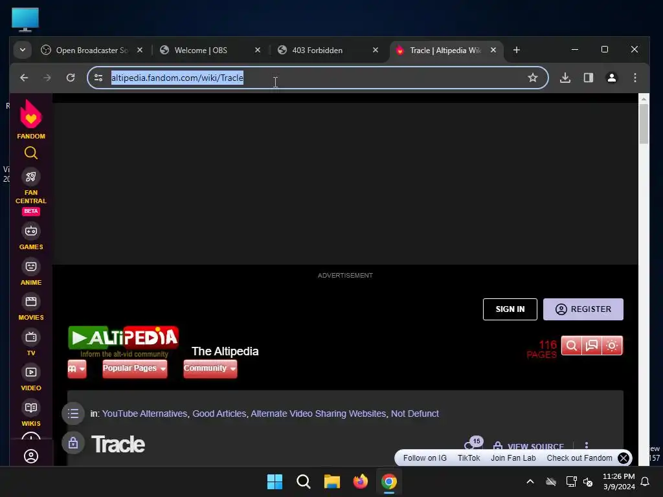663x497 pixels.
Task: Open Games category icon in sidebar
Action: tap(31, 231)
